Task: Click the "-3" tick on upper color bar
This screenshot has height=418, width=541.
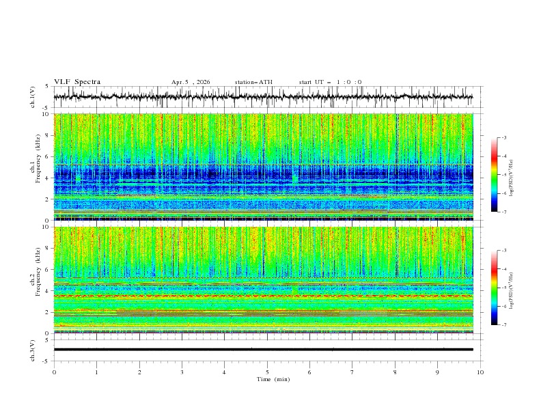Action: point(503,137)
